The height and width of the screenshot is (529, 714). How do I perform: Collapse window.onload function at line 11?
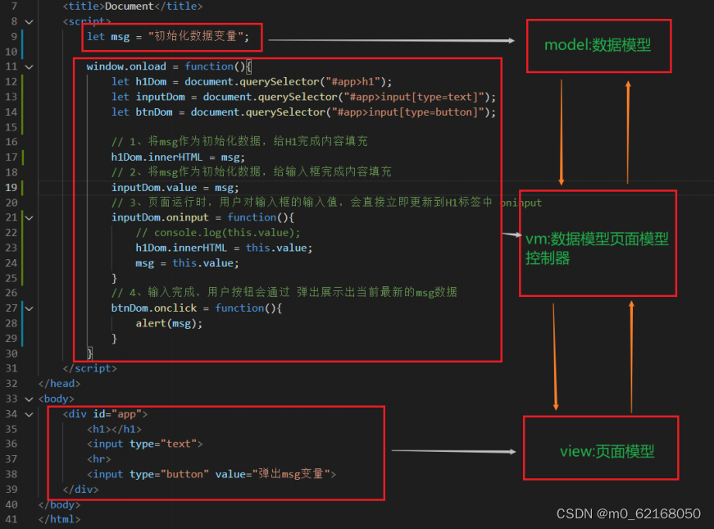pyautogui.click(x=30, y=67)
